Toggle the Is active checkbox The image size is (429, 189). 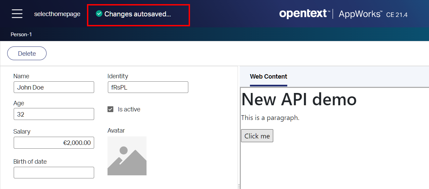(110, 109)
